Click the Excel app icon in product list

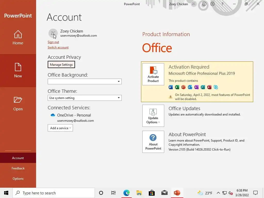(x=177, y=87)
